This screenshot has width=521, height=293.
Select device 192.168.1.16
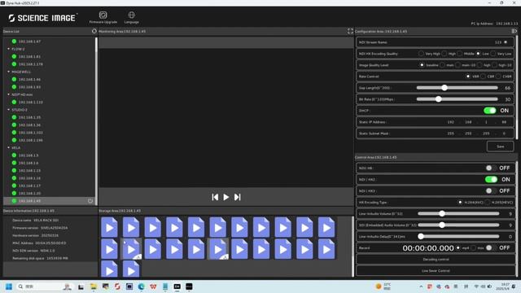[x=29, y=178]
